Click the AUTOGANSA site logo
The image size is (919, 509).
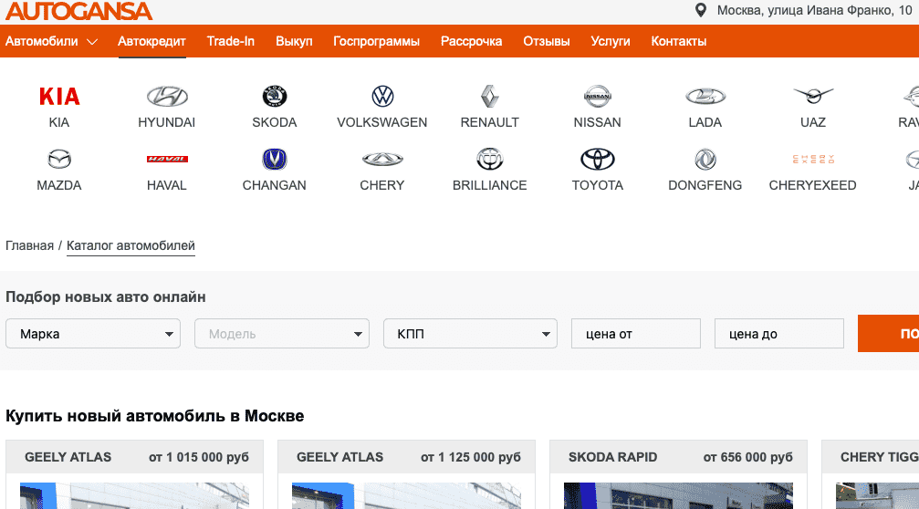click(78, 12)
